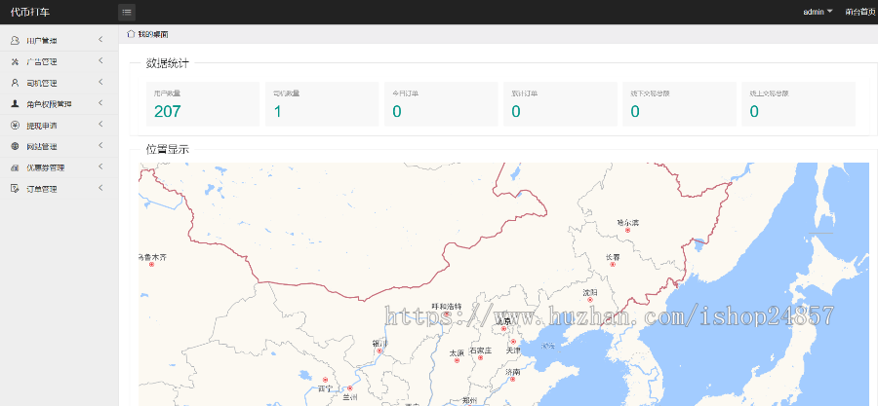The height and width of the screenshot is (406, 878).
Task: Click the 济南 city marker on map
Action: coord(512,379)
